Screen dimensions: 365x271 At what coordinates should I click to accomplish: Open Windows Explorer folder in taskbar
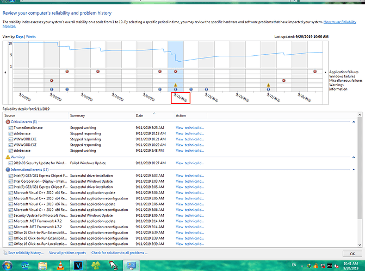43,266
